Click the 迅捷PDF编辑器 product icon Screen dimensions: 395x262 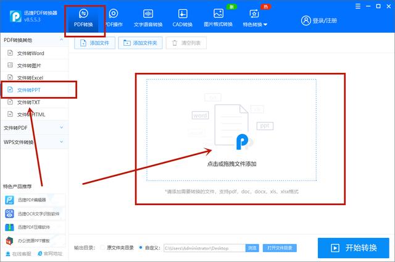coord(10,200)
